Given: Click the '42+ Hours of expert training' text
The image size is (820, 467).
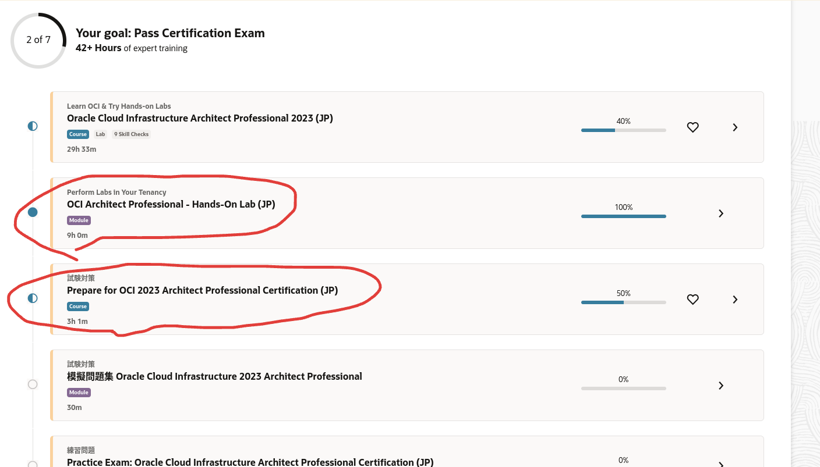Looking at the screenshot, I should [x=132, y=48].
